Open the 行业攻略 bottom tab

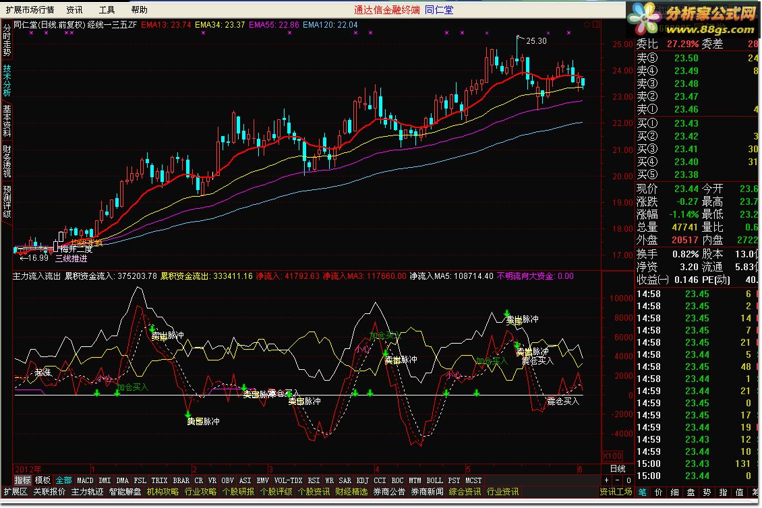click(200, 492)
